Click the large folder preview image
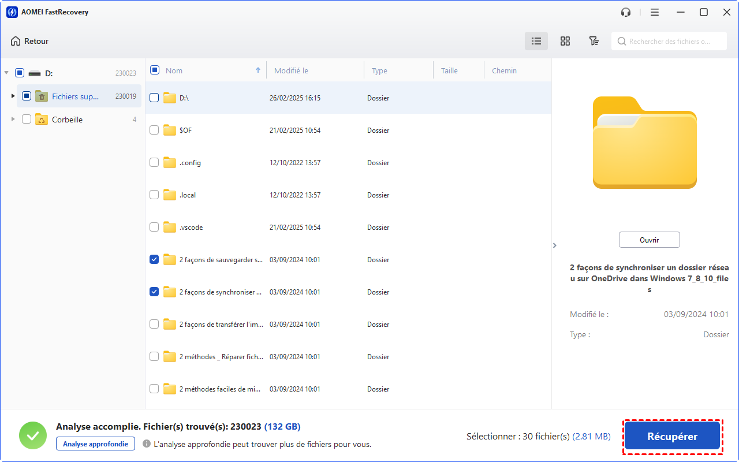 coord(645,143)
